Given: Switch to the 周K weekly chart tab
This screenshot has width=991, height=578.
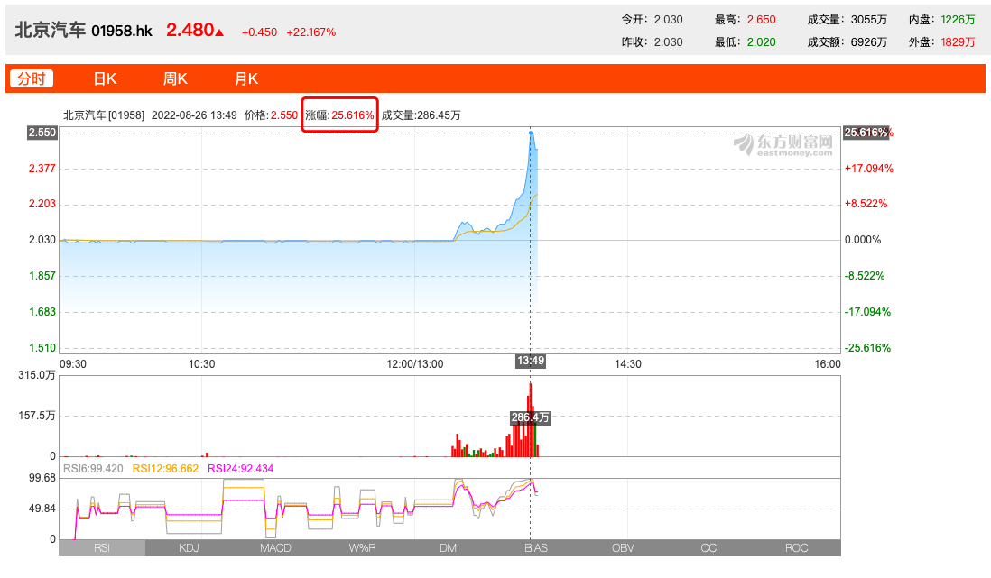Looking at the screenshot, I should 175,78.
